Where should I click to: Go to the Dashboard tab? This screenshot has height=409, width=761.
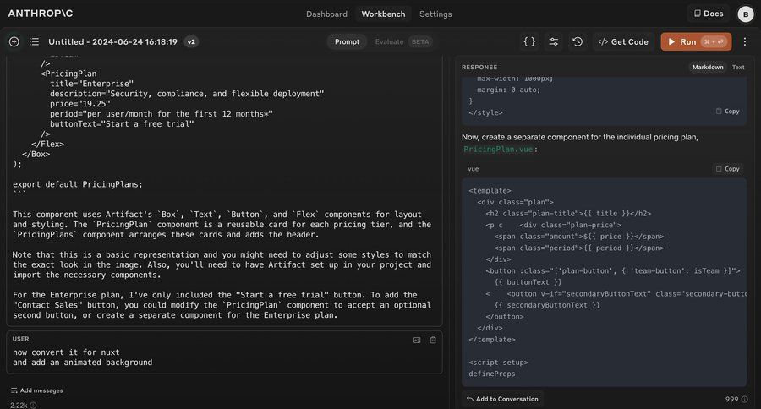point(326,14)
